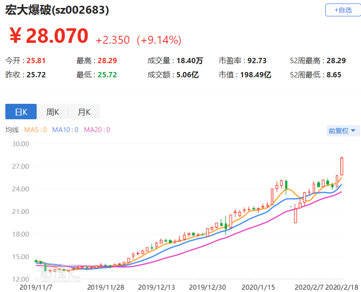Click 市盈率 P/E value 92.73
The image size is (361, 292).
[x=257, y=61]
